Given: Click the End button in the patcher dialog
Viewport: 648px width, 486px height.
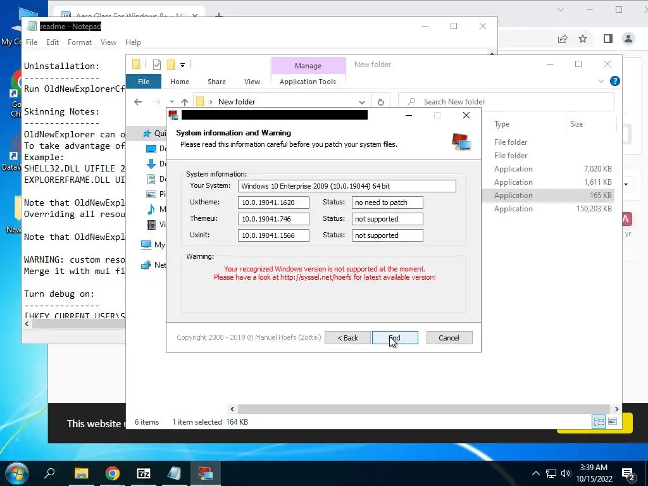Looking at the screenshot, I should (x=395, y=338).
